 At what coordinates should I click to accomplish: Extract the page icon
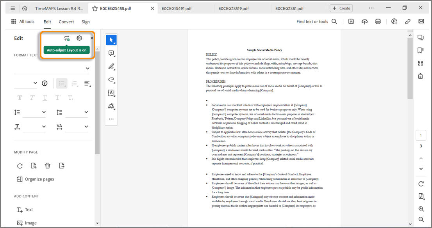pos(61,166)
